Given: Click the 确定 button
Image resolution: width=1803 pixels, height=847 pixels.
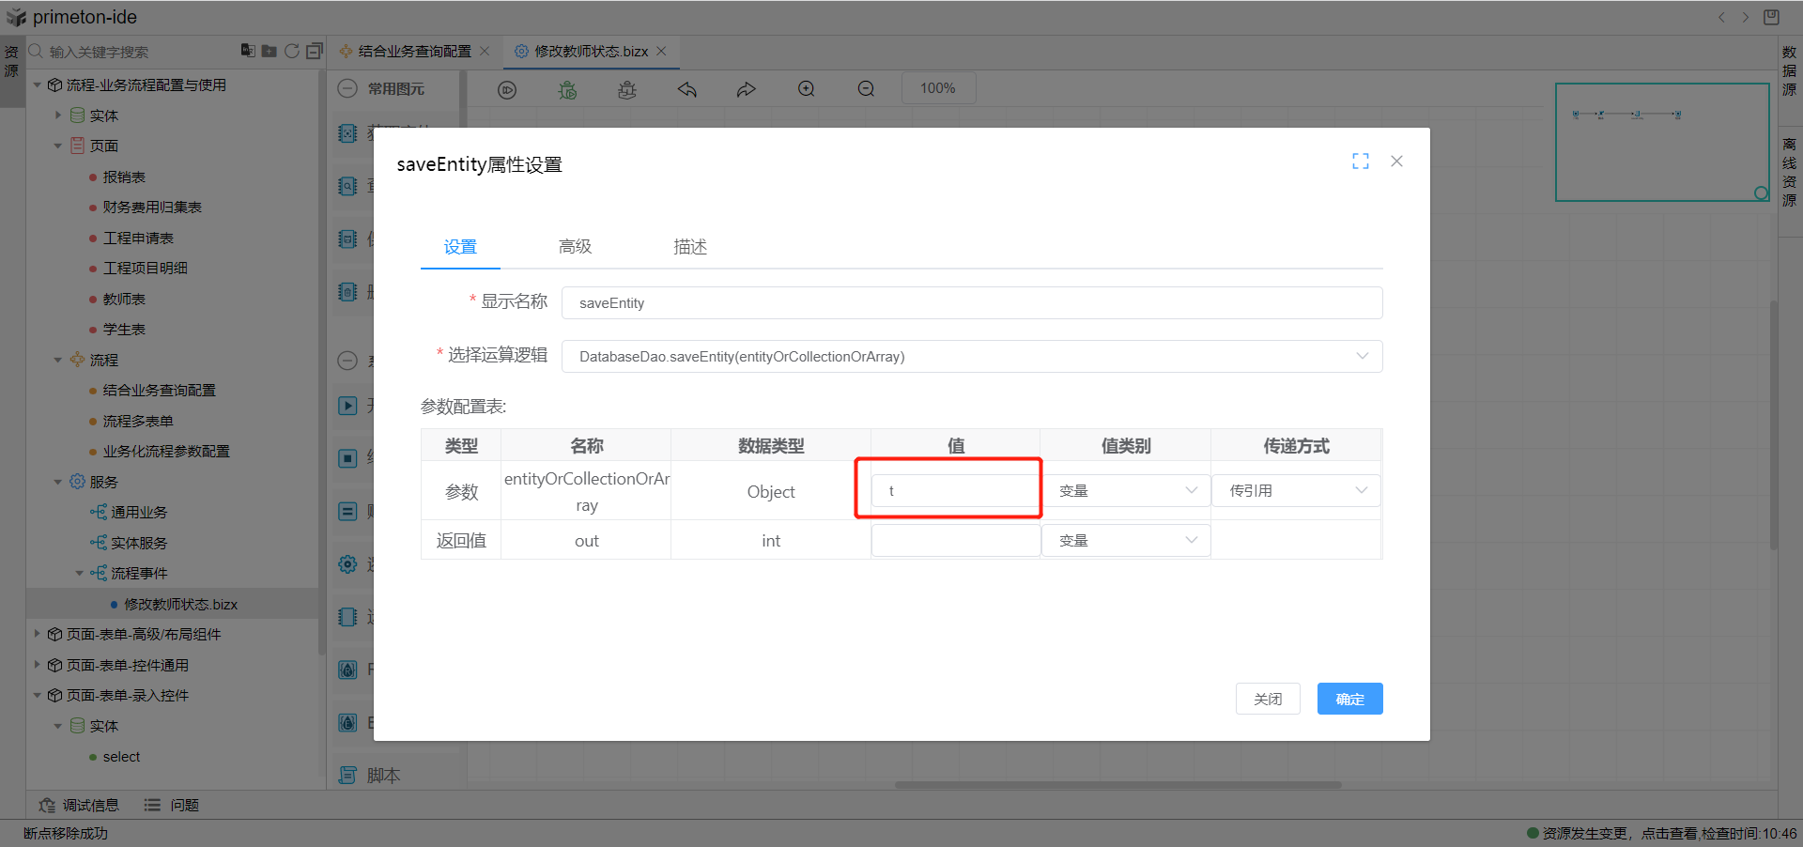Looking at the screenshot, I should [x=1349, y=700].
